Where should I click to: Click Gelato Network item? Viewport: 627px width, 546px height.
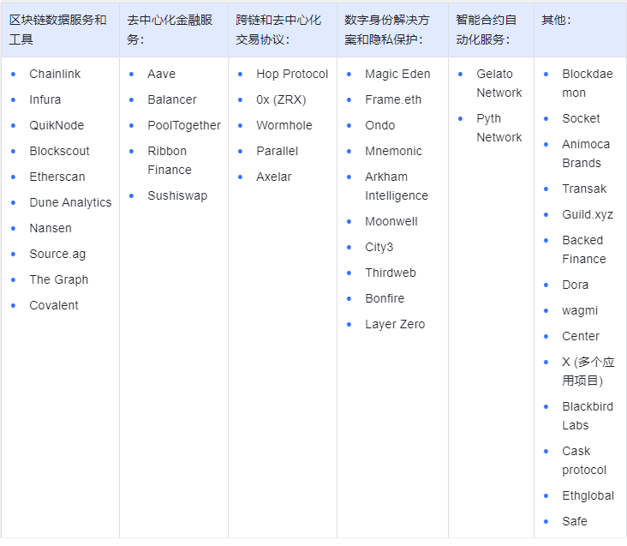(499, 83)
